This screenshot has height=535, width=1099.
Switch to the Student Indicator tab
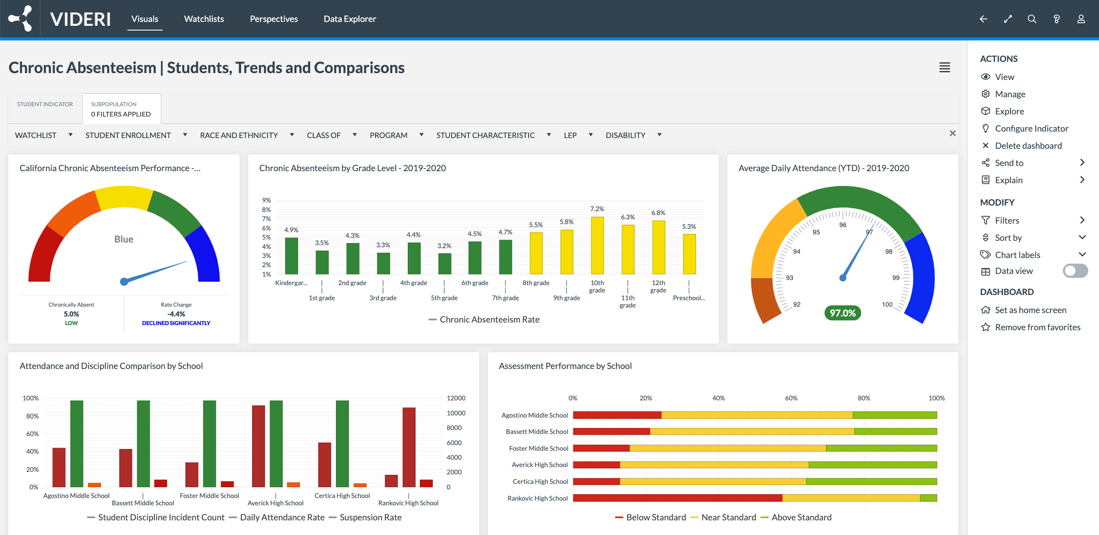click(x=45, y=104)
